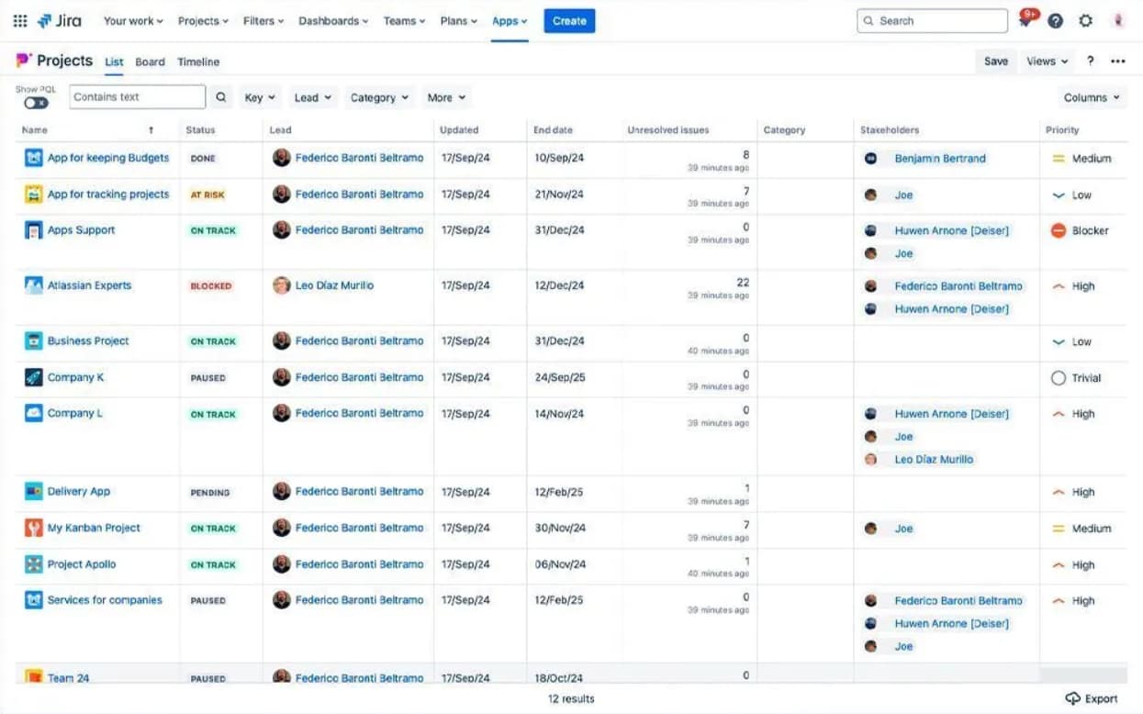This screenshot has width=1143, height=714.
Task: Click the search magnifier button beside text filter
Action: pos(221,97)
